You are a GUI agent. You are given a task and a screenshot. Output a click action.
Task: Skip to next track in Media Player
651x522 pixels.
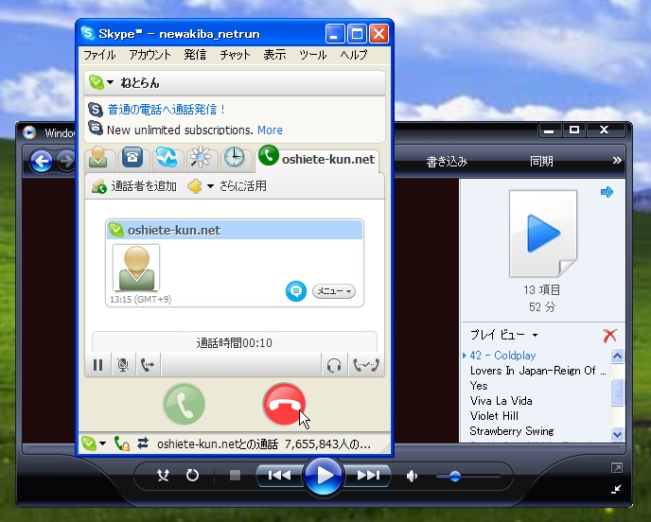[x=368, y=475]
